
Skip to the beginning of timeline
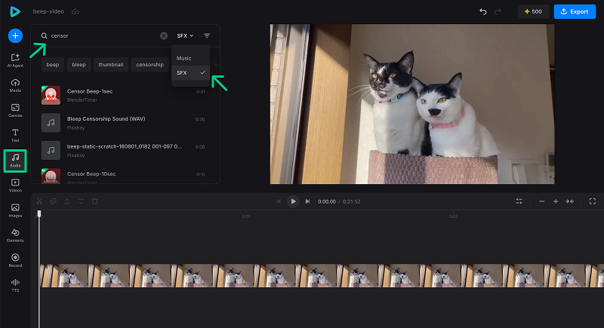279,201
